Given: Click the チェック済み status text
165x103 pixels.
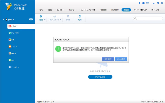Looking at the screenshot, I should click(x=152, y=102).
